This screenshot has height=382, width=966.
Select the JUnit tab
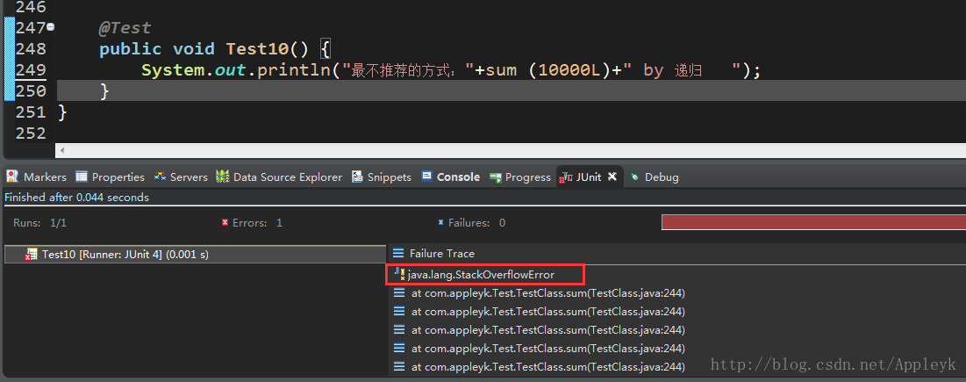589,177
